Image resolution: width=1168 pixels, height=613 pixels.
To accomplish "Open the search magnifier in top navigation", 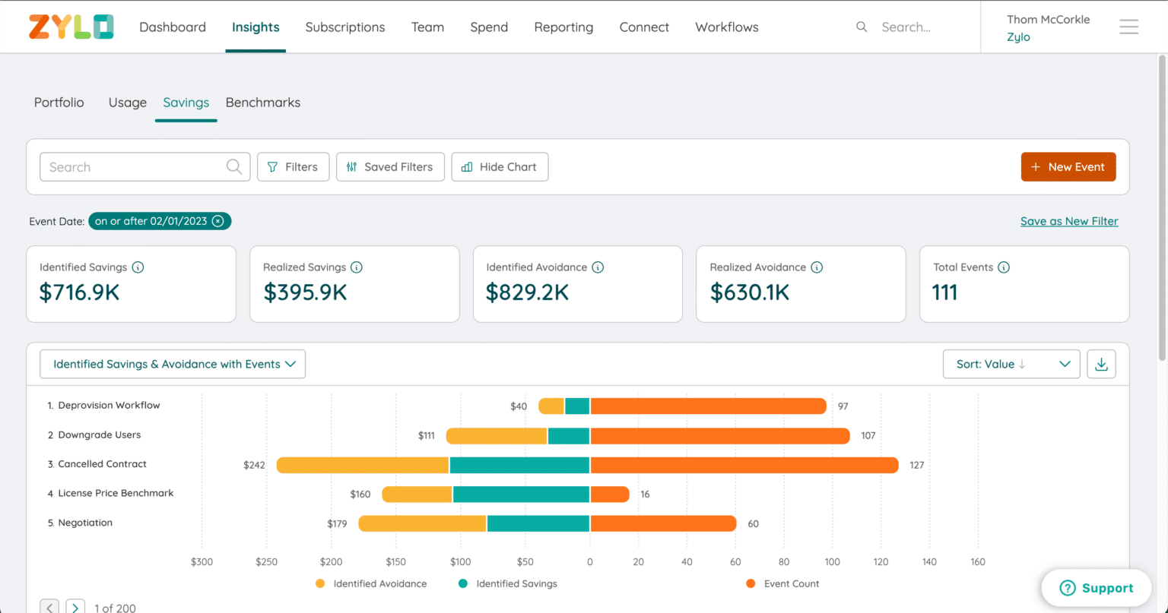I will tap(862, 27).
